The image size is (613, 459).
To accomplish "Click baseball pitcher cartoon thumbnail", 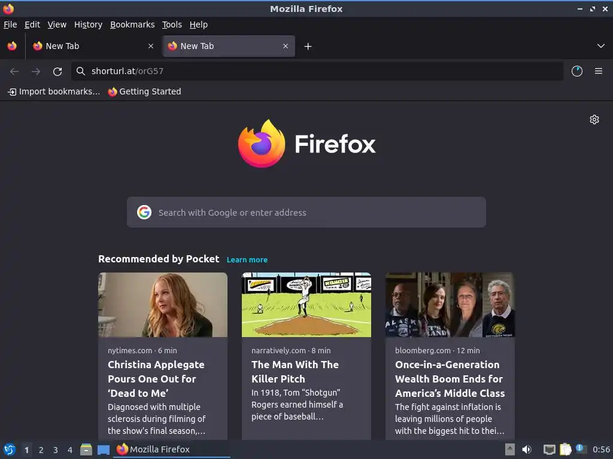I will pyautogui.click(x=306, y=305).
